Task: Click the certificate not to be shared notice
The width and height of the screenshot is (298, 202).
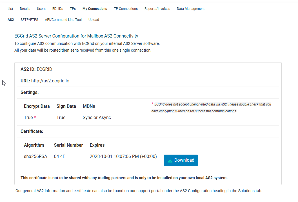Action: coord(124,178)
